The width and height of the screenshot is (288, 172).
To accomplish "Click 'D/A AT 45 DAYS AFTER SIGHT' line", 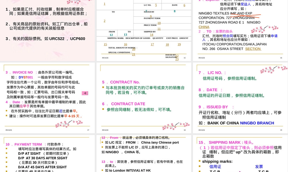I will (x=42, y=167).
